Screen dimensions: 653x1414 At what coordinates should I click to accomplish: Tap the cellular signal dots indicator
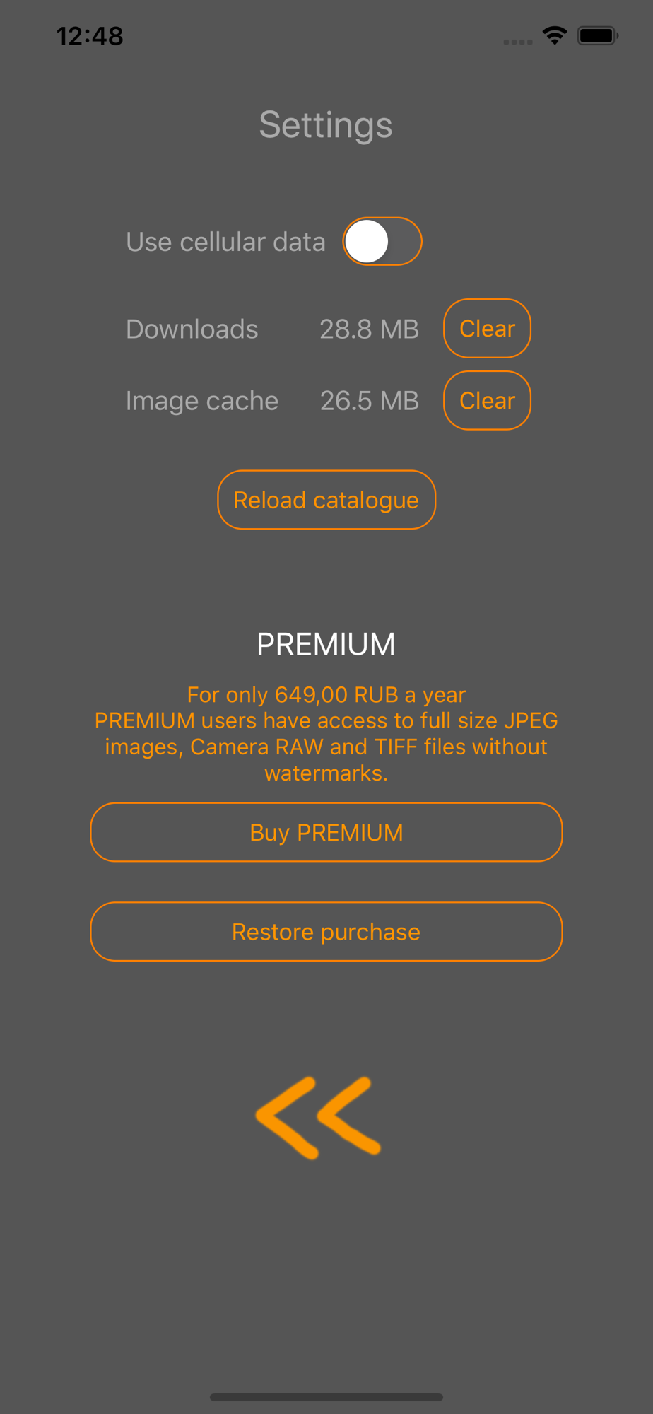click(x=517, y=42)
